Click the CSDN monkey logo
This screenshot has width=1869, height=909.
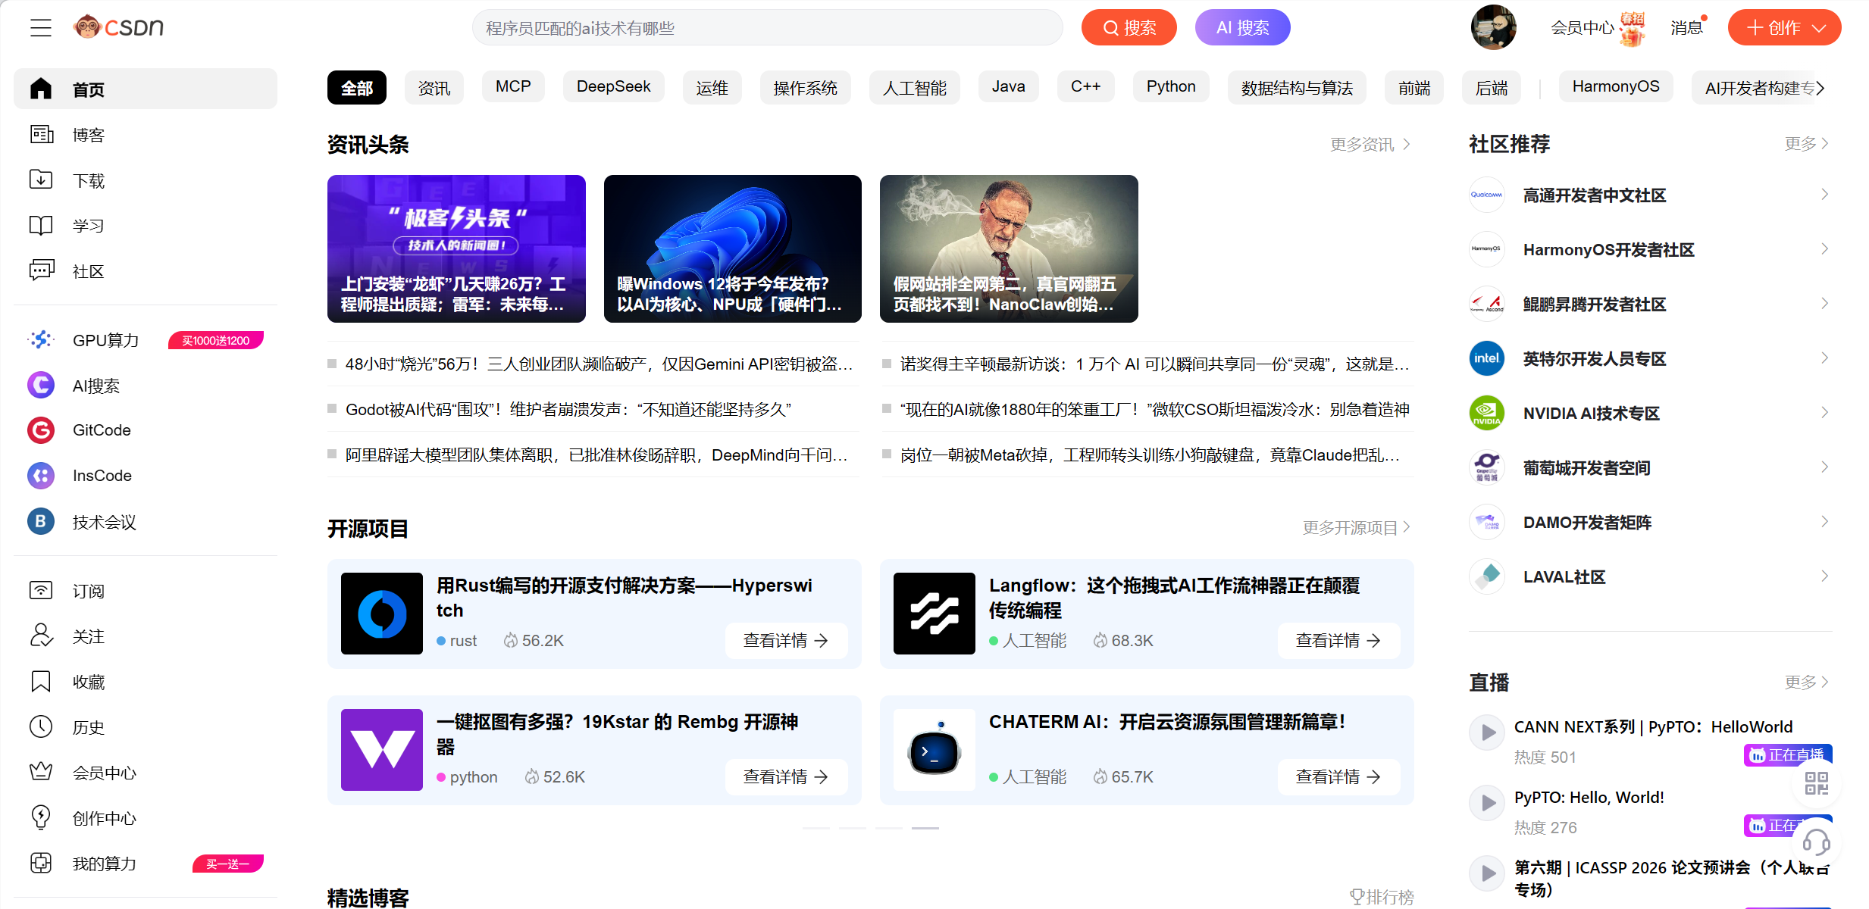[x=87, y=27]
